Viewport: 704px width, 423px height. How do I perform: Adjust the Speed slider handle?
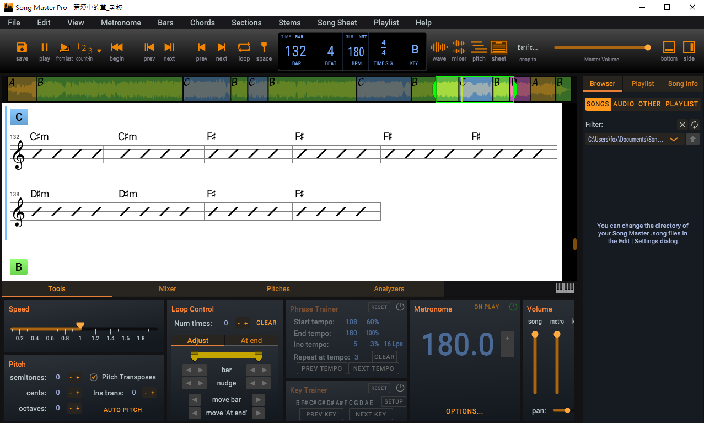tap(80, 326)
